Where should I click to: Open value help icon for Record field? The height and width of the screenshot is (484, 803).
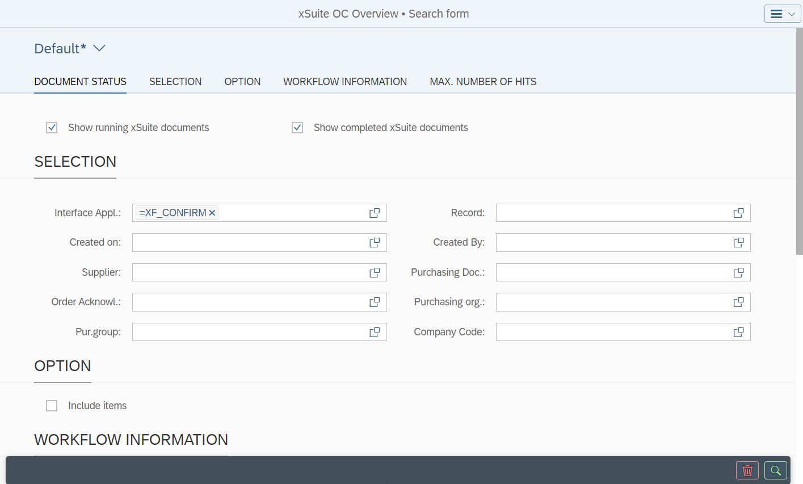pos(738,213)
